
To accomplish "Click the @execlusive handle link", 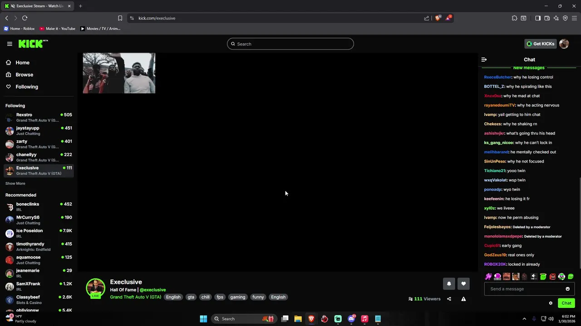I will (153, 290).
